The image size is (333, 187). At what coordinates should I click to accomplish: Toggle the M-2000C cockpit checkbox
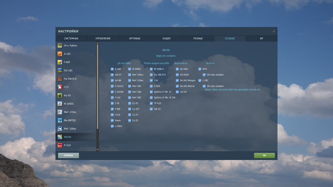tap(130, 69)
